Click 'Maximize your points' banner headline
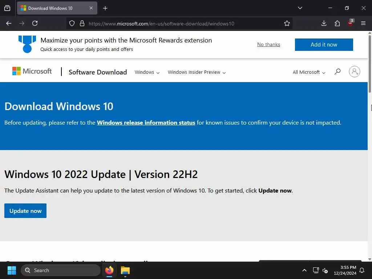Image resolution: width=372 pixels, height=279 pixels. coord(126,40)
